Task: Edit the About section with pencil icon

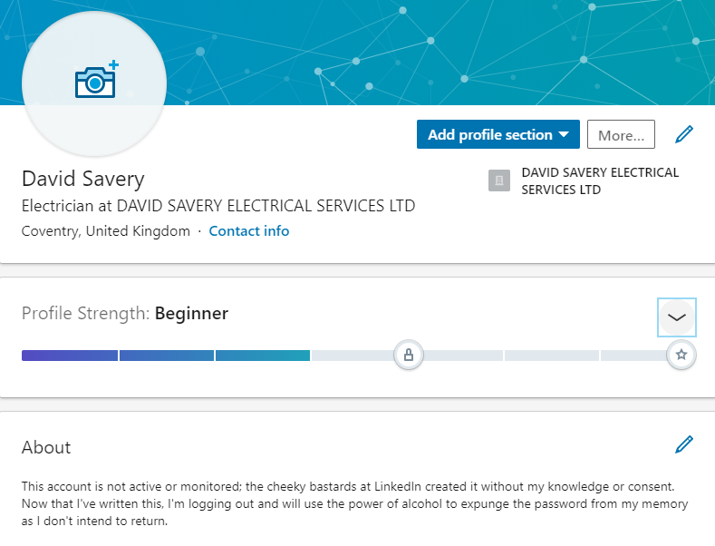Action: [x=684, y=444]
